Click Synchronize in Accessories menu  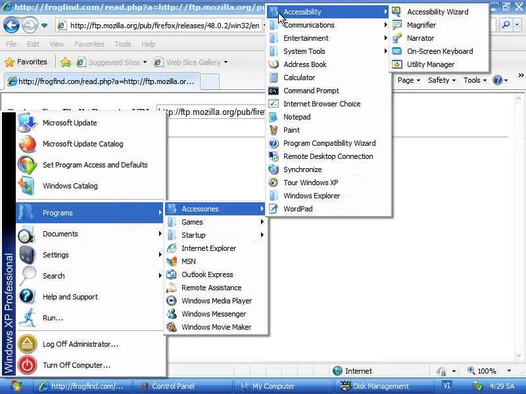[329, 169]
